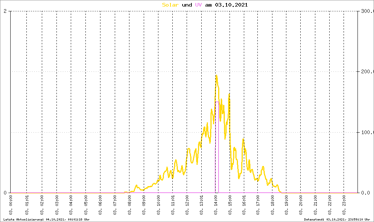
Task: Click the time label "03. 00:00"
Action: tap(11, 205)
